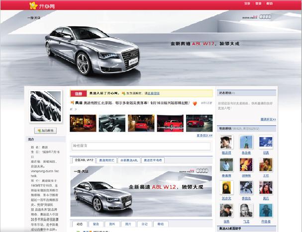Follow the 直接登录 link in yellow notice
Viewport: 302px width, 232px height.
pyautogui.click(x=154, y=93)
